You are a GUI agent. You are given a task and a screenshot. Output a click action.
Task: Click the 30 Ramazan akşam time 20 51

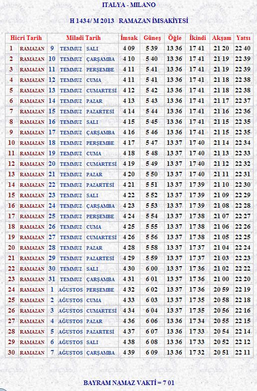[x=221, y=353]
